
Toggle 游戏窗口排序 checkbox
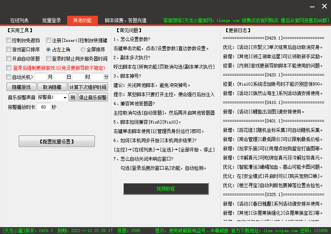tap(9, 49)
